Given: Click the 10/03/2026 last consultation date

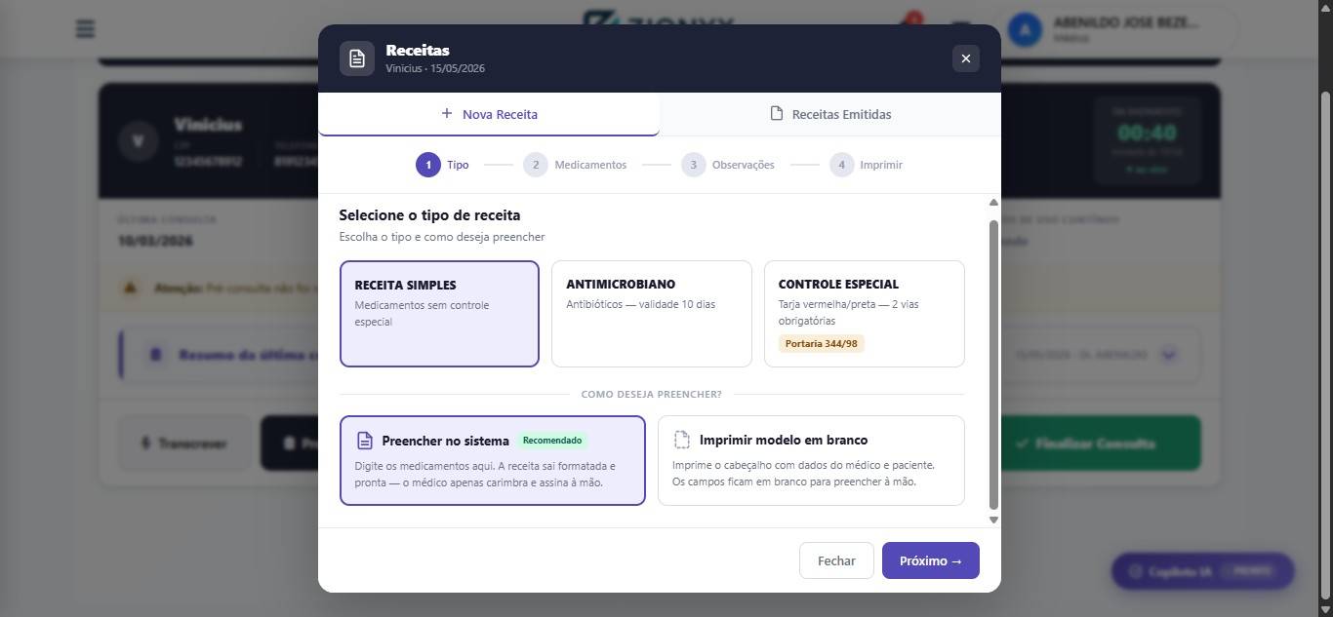Looking at the screenshot, I should [155, 241].
